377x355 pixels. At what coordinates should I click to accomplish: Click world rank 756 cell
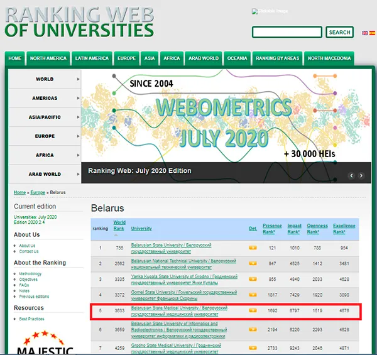[x=119, y=248]
